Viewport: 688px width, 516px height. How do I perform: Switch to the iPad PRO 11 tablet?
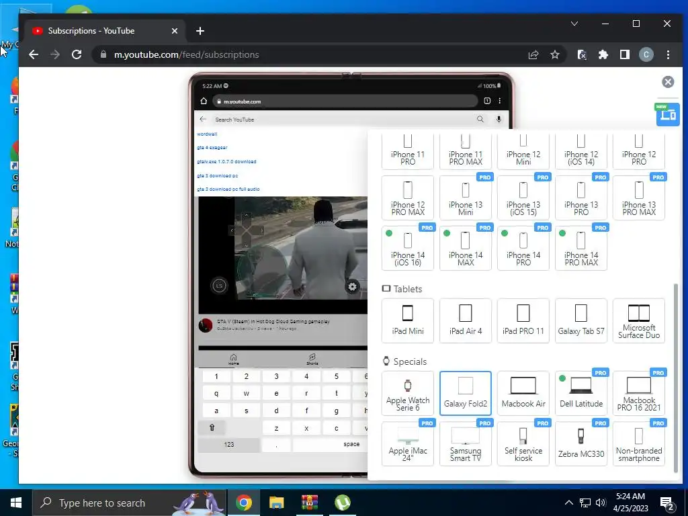click(x=523, y=320)
